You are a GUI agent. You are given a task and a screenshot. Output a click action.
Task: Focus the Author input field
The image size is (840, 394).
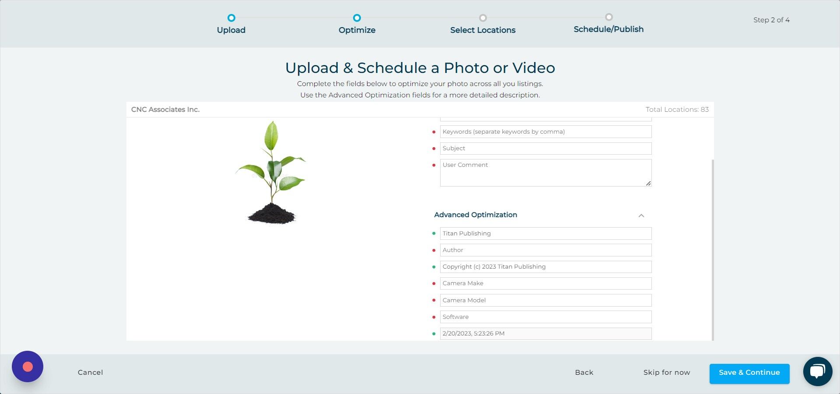point(546,250)
